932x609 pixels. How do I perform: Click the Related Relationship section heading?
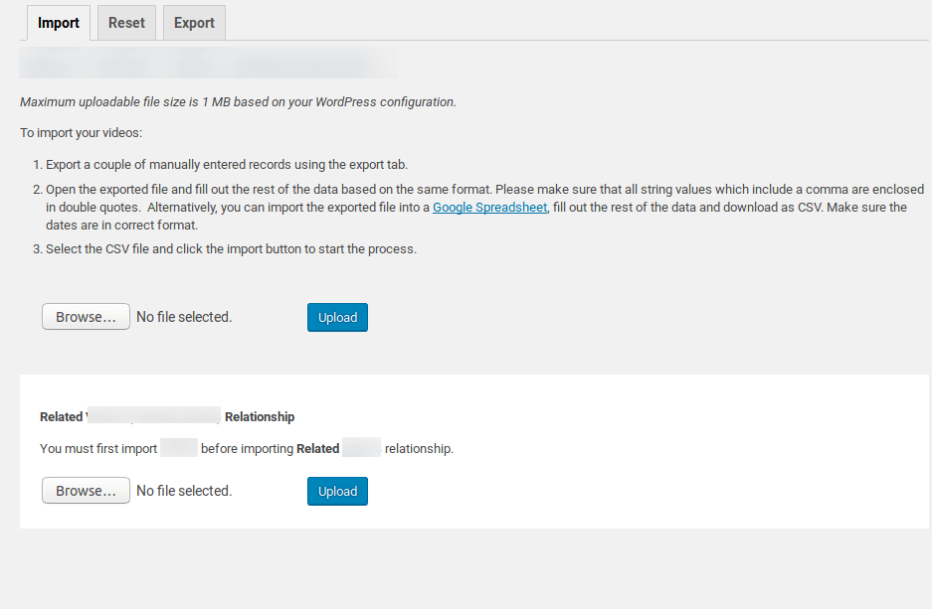point(167,416)
